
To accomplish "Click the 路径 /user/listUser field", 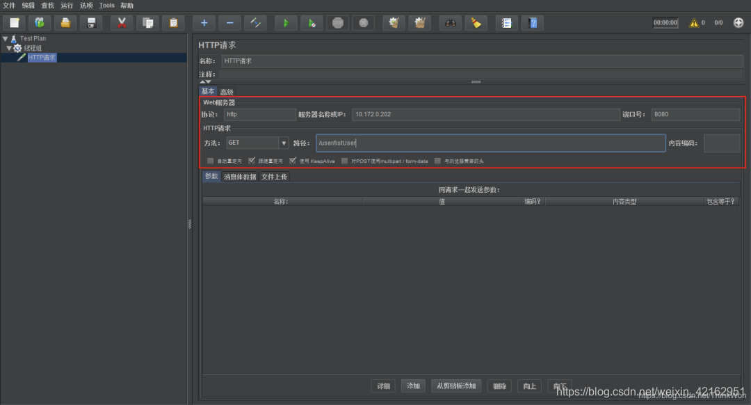I will tap(491, 143).
